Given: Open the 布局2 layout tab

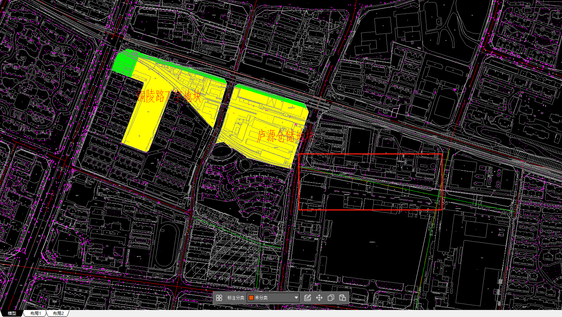Looking at the screenshot, I should coord(58,313).
